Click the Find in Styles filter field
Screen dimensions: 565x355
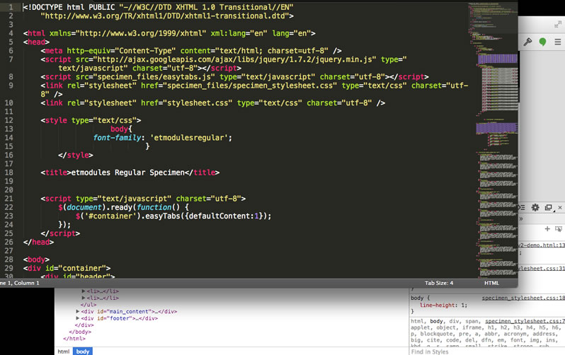click(486, 351)
